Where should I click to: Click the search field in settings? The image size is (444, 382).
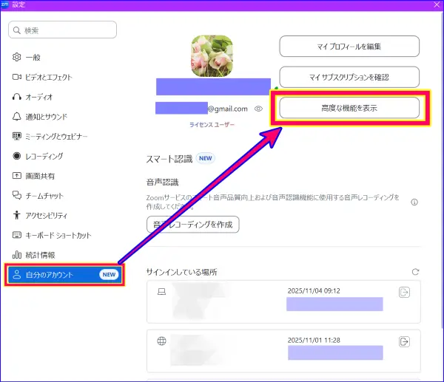[x=62, y=30]
